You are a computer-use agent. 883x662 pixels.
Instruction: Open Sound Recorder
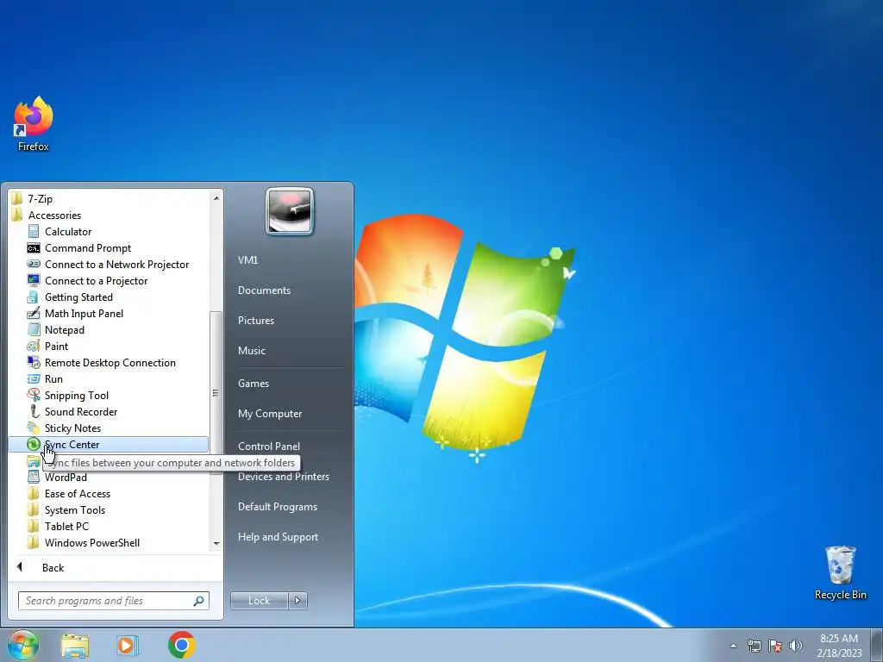80,411
